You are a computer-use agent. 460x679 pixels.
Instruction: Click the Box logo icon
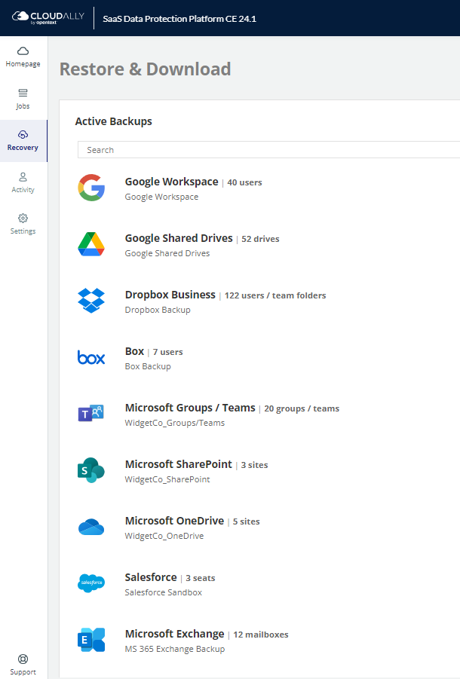pos(91,357)
